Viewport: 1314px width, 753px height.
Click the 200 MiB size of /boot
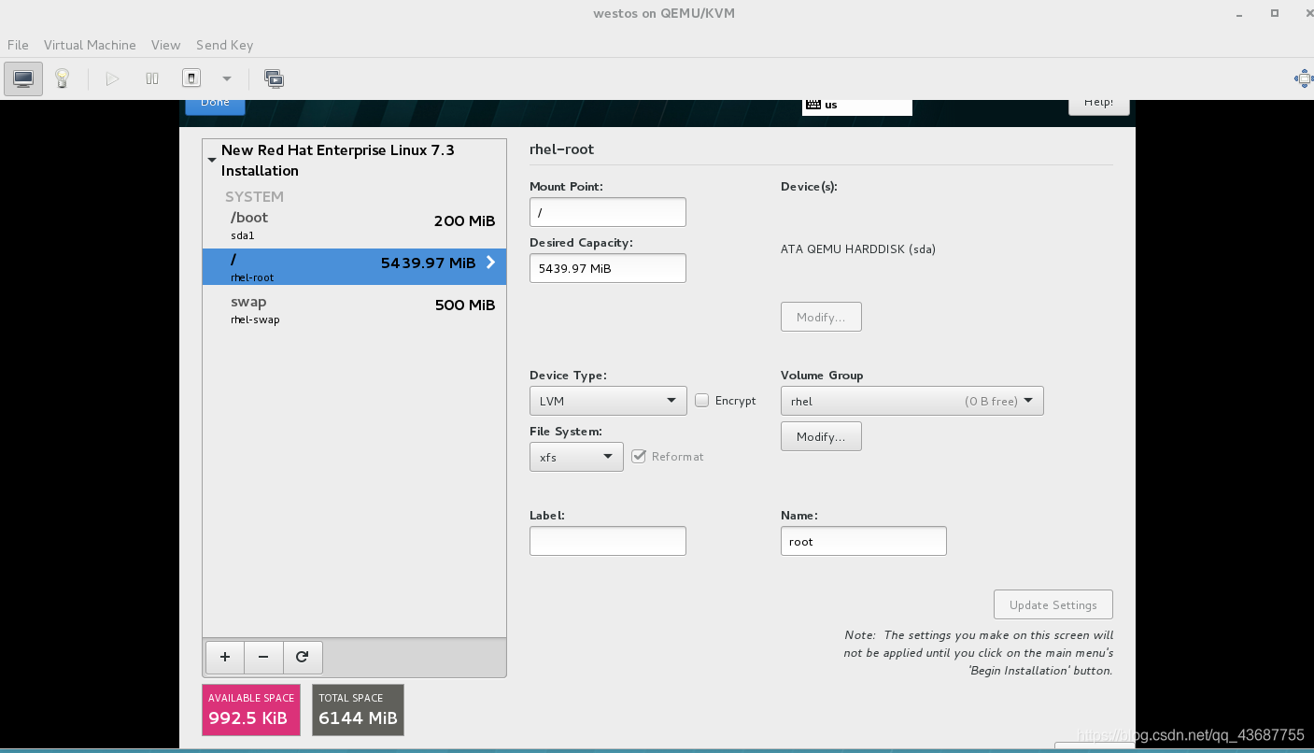[x=464, y=221]
